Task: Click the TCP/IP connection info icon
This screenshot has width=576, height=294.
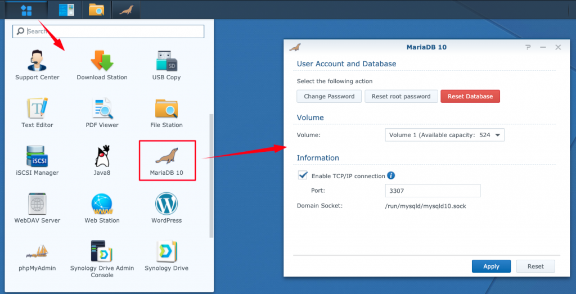Action: (391, 175)
